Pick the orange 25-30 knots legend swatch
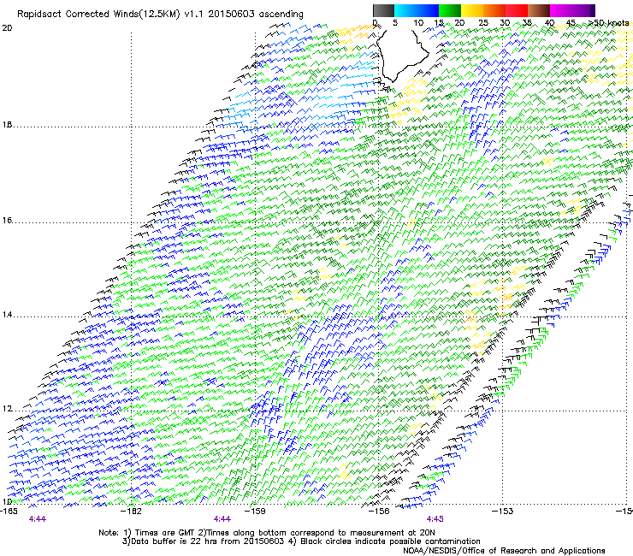 [494, 10]
